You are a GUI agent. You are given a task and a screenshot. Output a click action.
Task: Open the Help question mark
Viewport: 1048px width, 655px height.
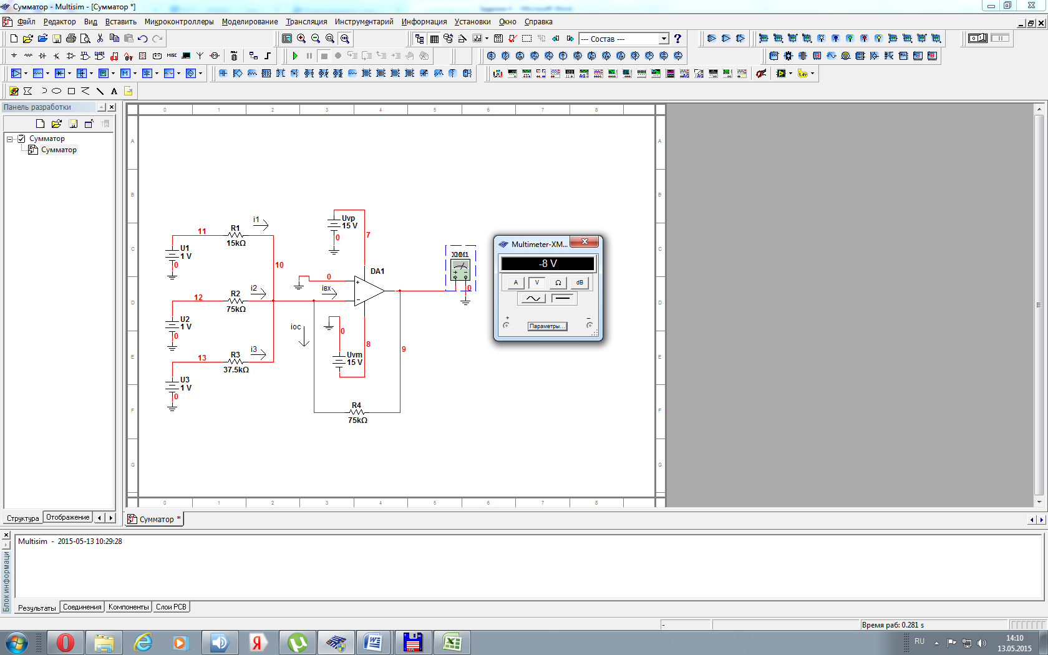click(677, 39)
